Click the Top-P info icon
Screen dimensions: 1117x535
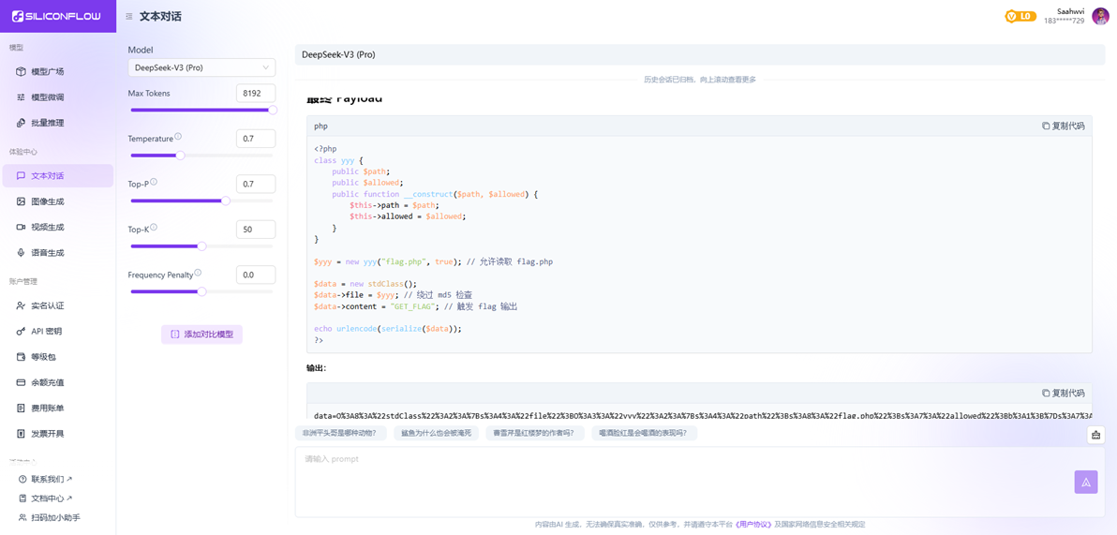click(154, 183)
